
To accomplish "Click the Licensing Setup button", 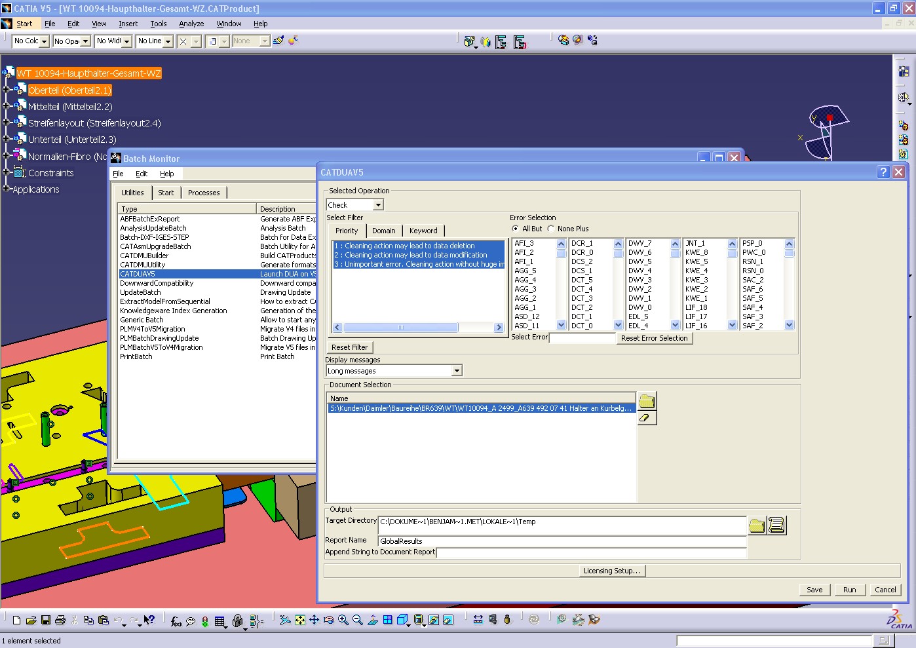I will [612, 571].
